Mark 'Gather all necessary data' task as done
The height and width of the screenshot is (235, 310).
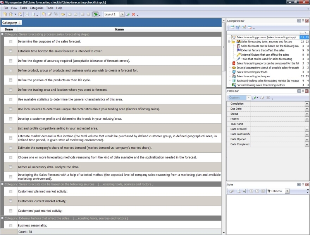[10, 167]
